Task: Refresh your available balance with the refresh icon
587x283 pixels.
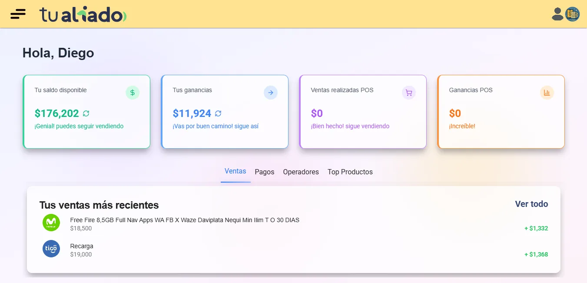Action: pos(86,113)
